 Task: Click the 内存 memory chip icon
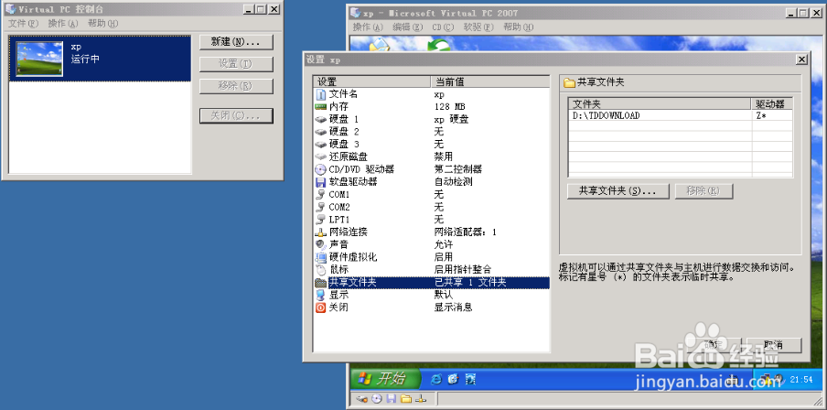tap(321, 106)
